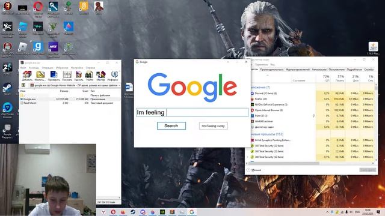Open the Справка (Help) menu in WinRAR
This screenshot has height=216, width=385.
coord(90,68)
